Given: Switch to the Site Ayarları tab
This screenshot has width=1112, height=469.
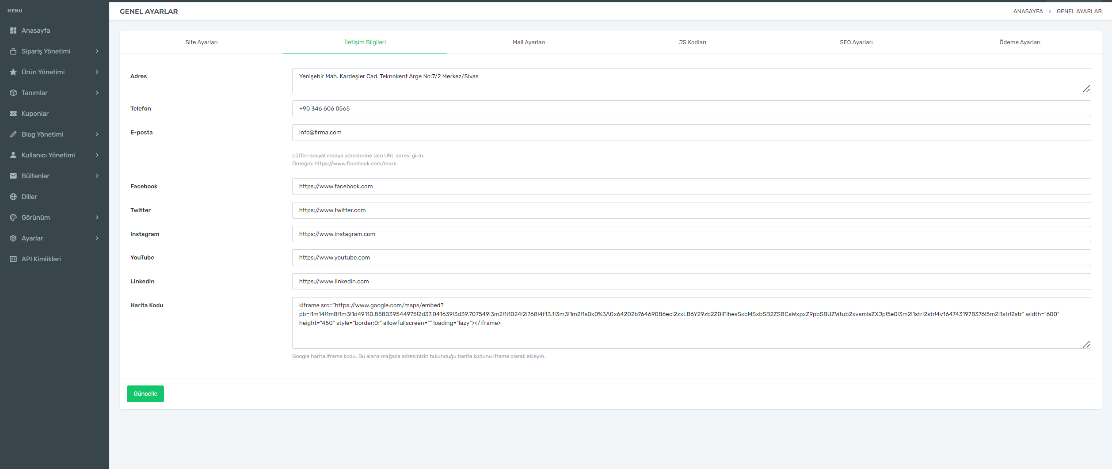Looking at the screenshot, I should point(201,42).
